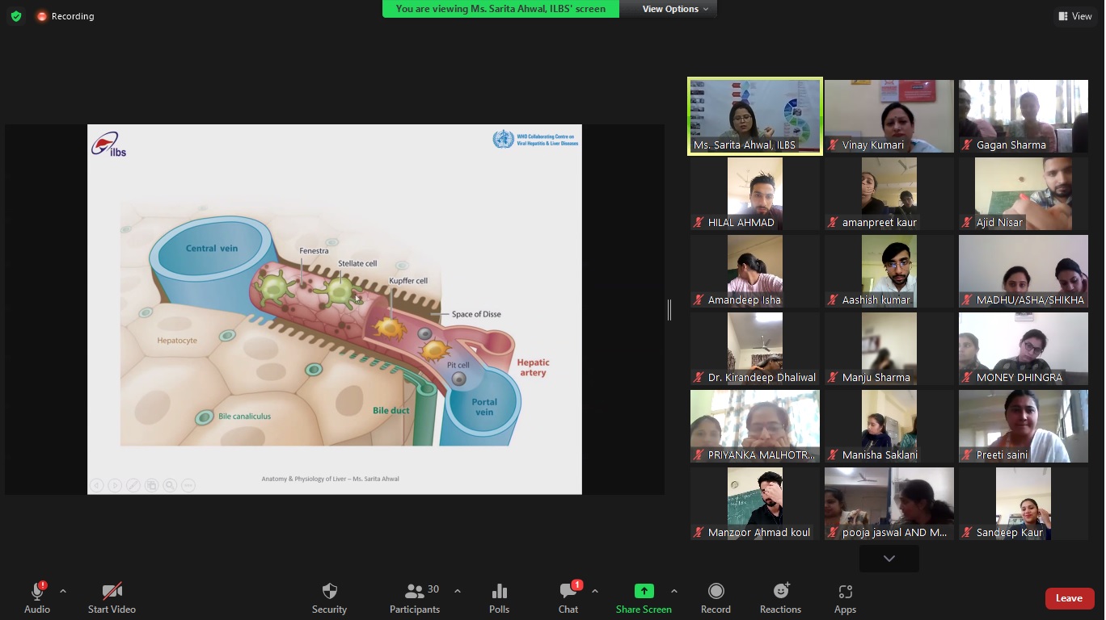Click the 'Portal vein' label
Image resolution: width=1106 pixels, height=620 pixels.
click(x=484, y=407)
